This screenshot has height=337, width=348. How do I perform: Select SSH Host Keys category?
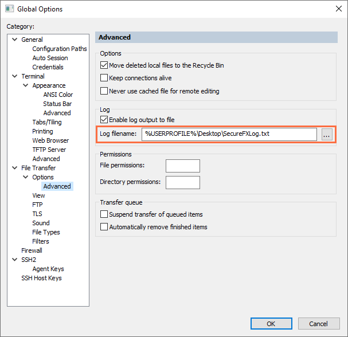coord(41,278)
